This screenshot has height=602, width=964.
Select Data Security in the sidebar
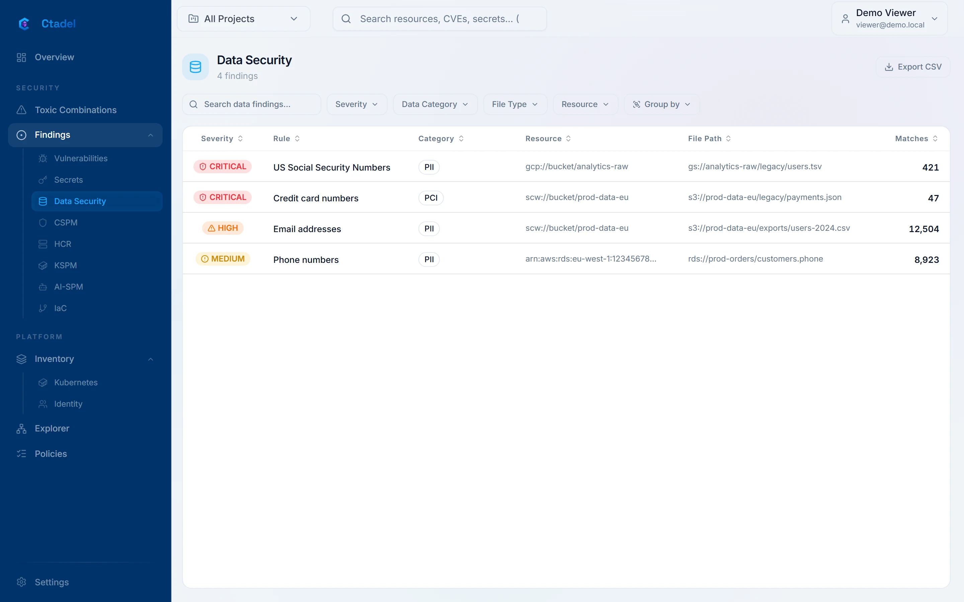click(x=97, y=201)
